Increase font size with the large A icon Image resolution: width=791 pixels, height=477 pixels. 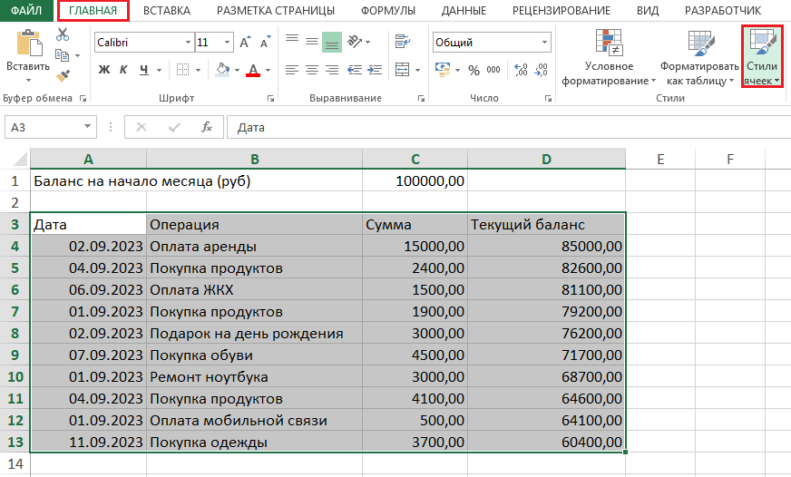246,43
